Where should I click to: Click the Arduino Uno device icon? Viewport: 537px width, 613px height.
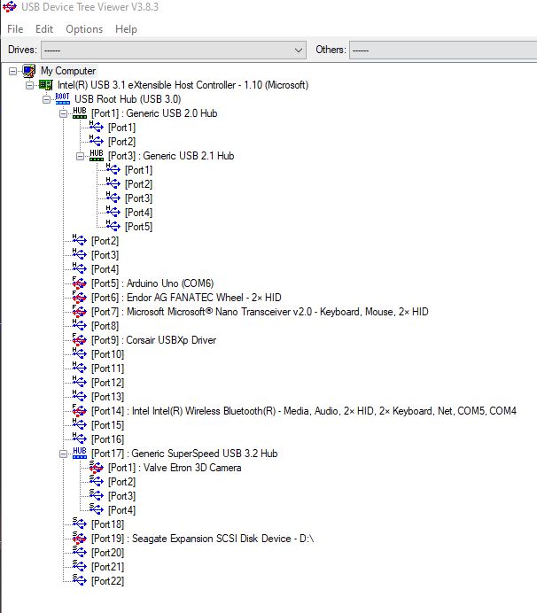pyautogui.click(x=80, y=283)
